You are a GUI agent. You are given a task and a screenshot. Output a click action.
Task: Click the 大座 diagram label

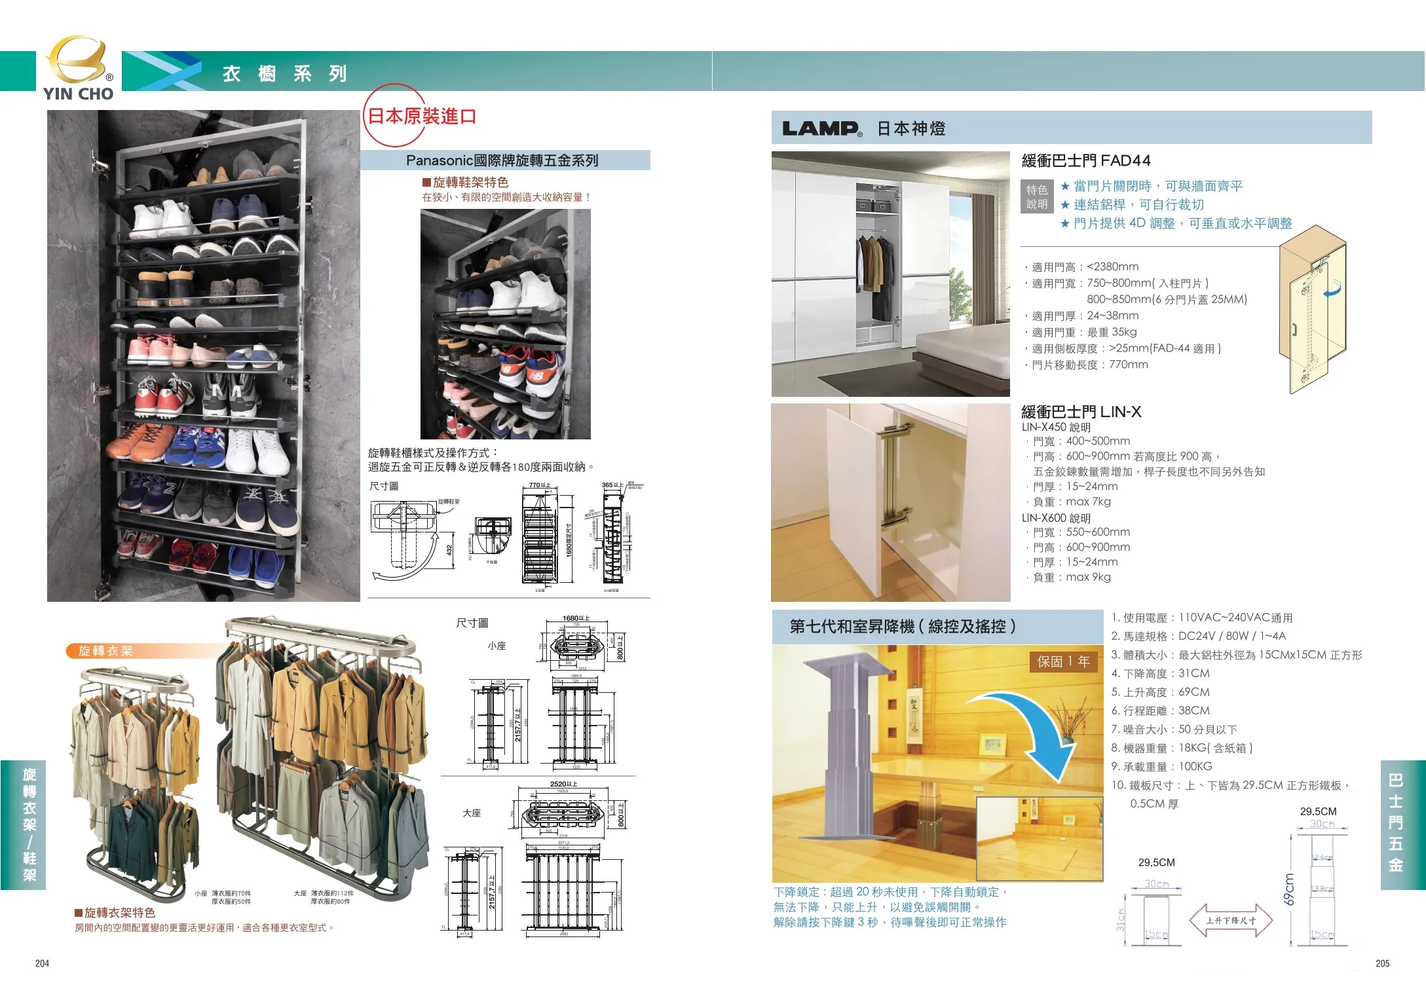pos(472,813)
